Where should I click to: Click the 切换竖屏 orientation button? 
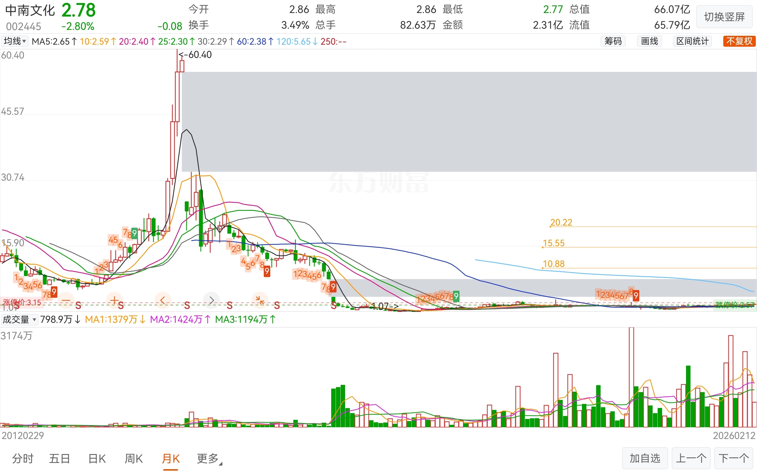724,17
